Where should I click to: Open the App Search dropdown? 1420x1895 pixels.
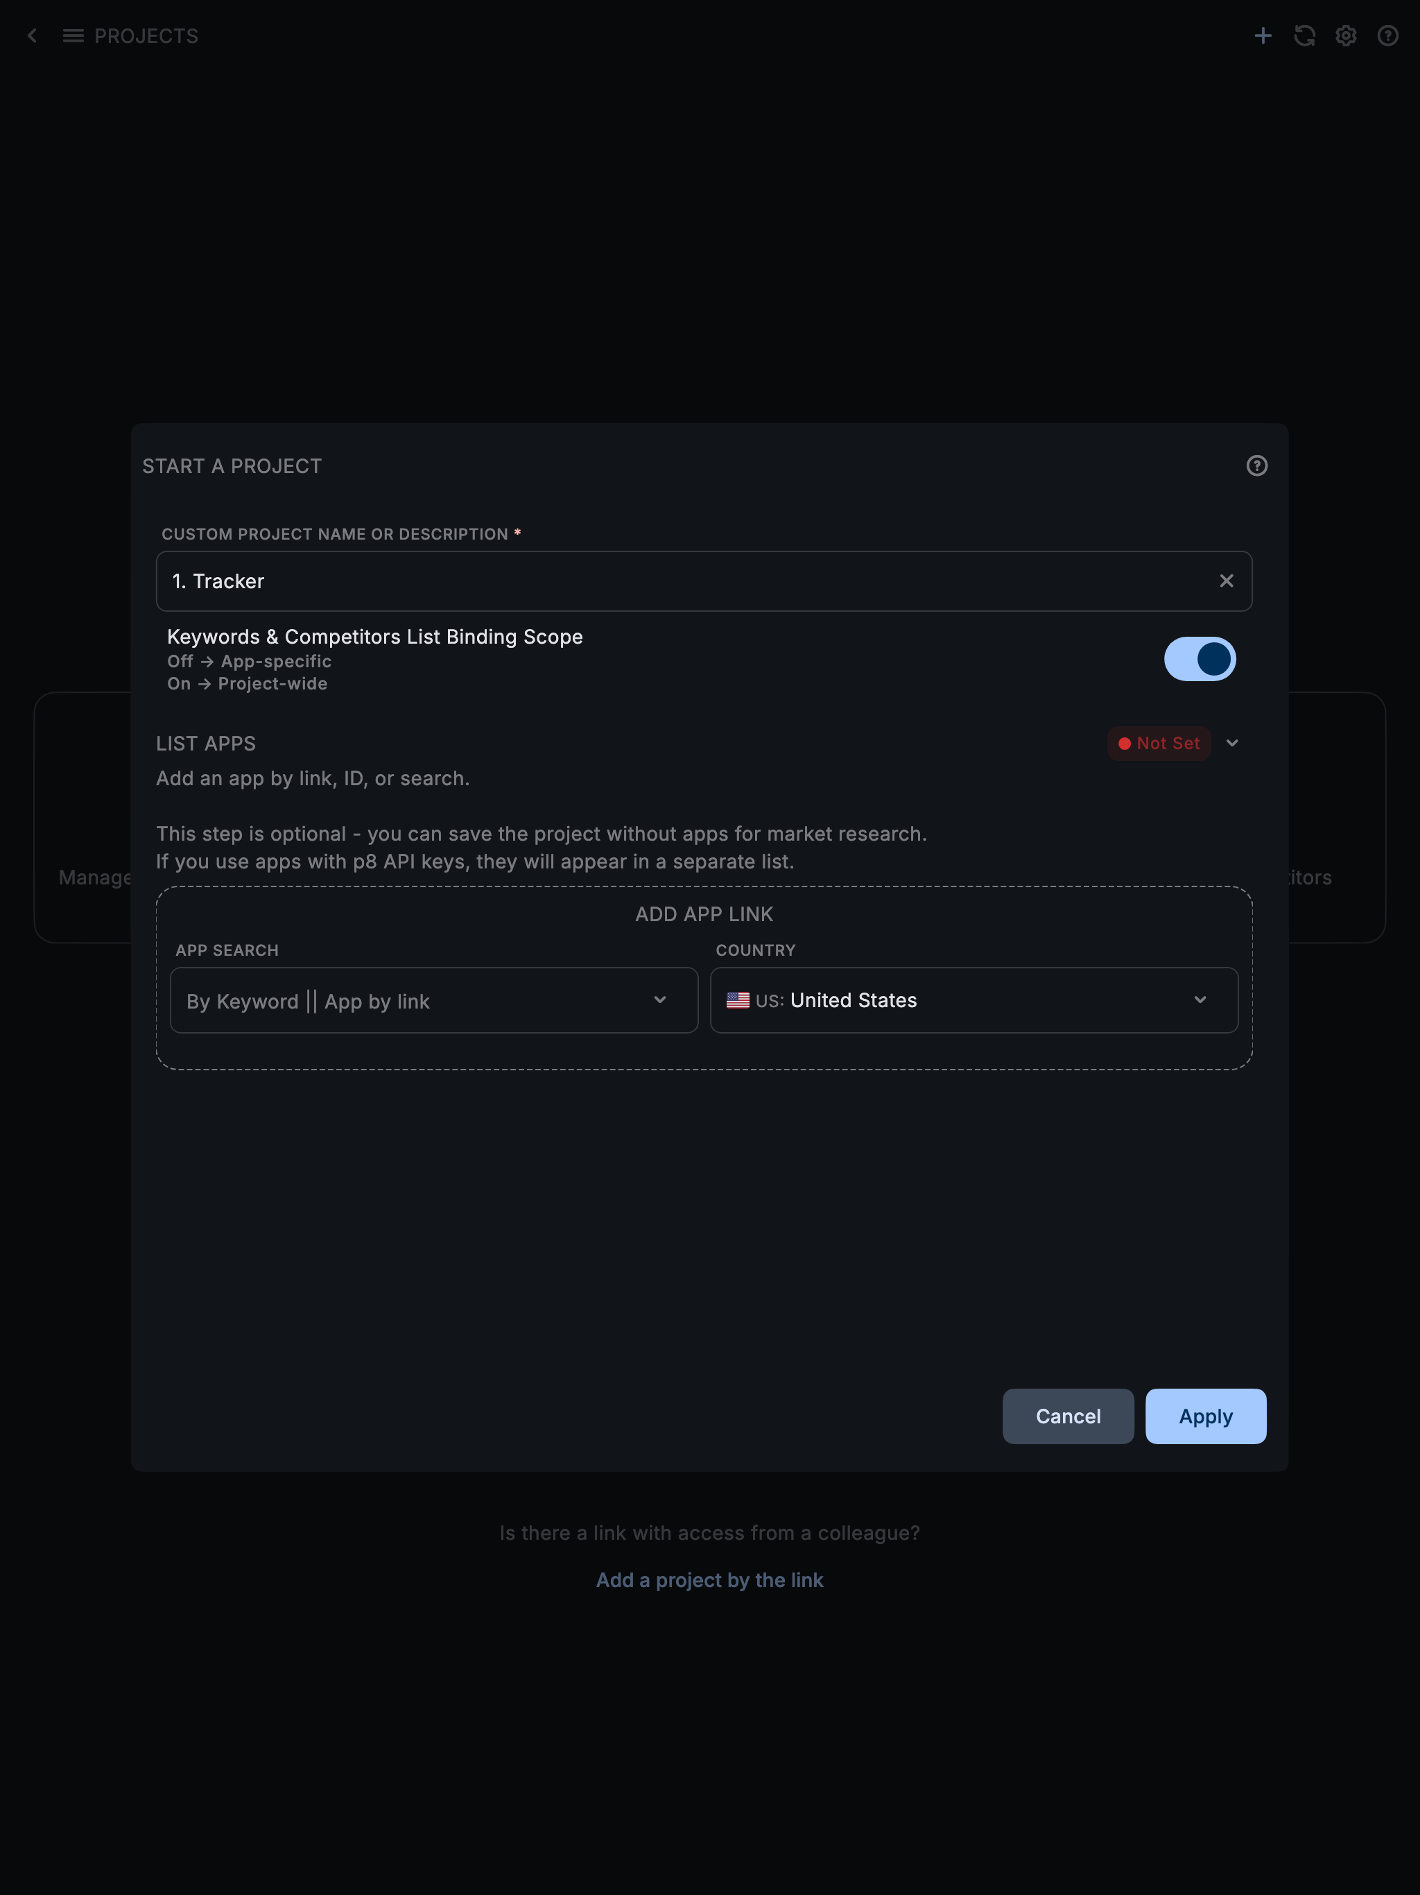pyautogui.click(x=433, y=1001)
